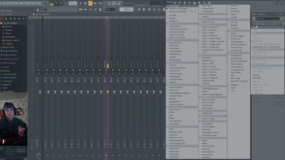Click the highlighted first icon in browser toolbar
This screenshot has height=160, width=285.
pyautogui.click(x=2, y=19)
